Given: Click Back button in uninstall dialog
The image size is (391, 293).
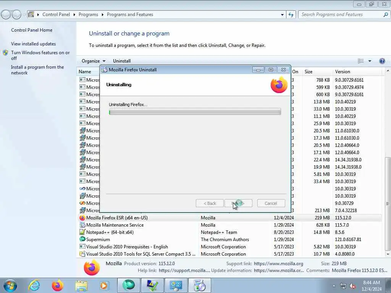Looking at the screenshot, I should coord(210,203).
